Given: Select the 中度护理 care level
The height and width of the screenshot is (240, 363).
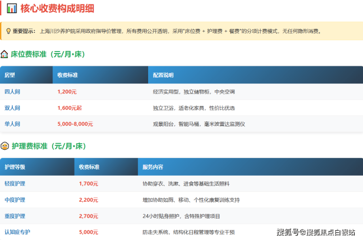Looking at the screenshot, I should pyautogui.click(x=15, y=200).
